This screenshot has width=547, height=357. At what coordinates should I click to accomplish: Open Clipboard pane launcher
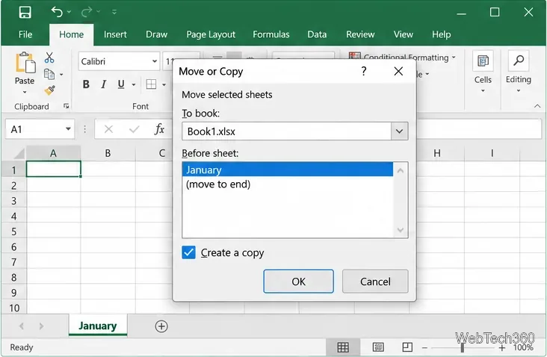coord(67,106)
